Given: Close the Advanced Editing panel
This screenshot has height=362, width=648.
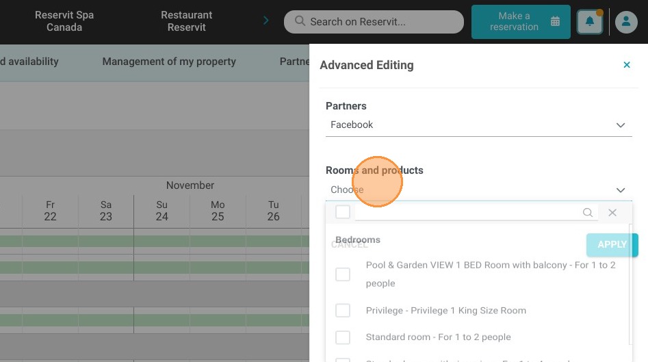Looking at the screenshot, I should tap(627, 65).
